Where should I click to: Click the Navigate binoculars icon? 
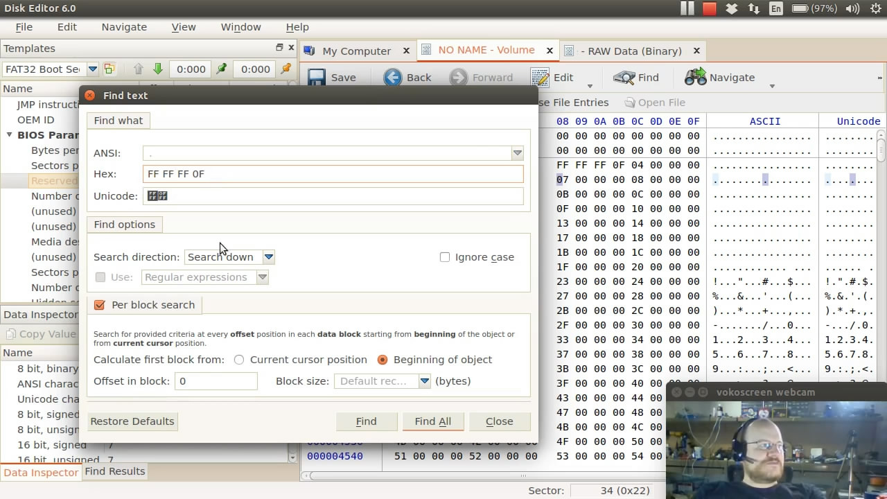tap(695, 78)
